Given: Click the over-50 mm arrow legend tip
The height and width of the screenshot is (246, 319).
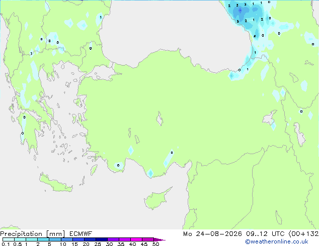Looking at the screenshot, I should tap(159, 239).
